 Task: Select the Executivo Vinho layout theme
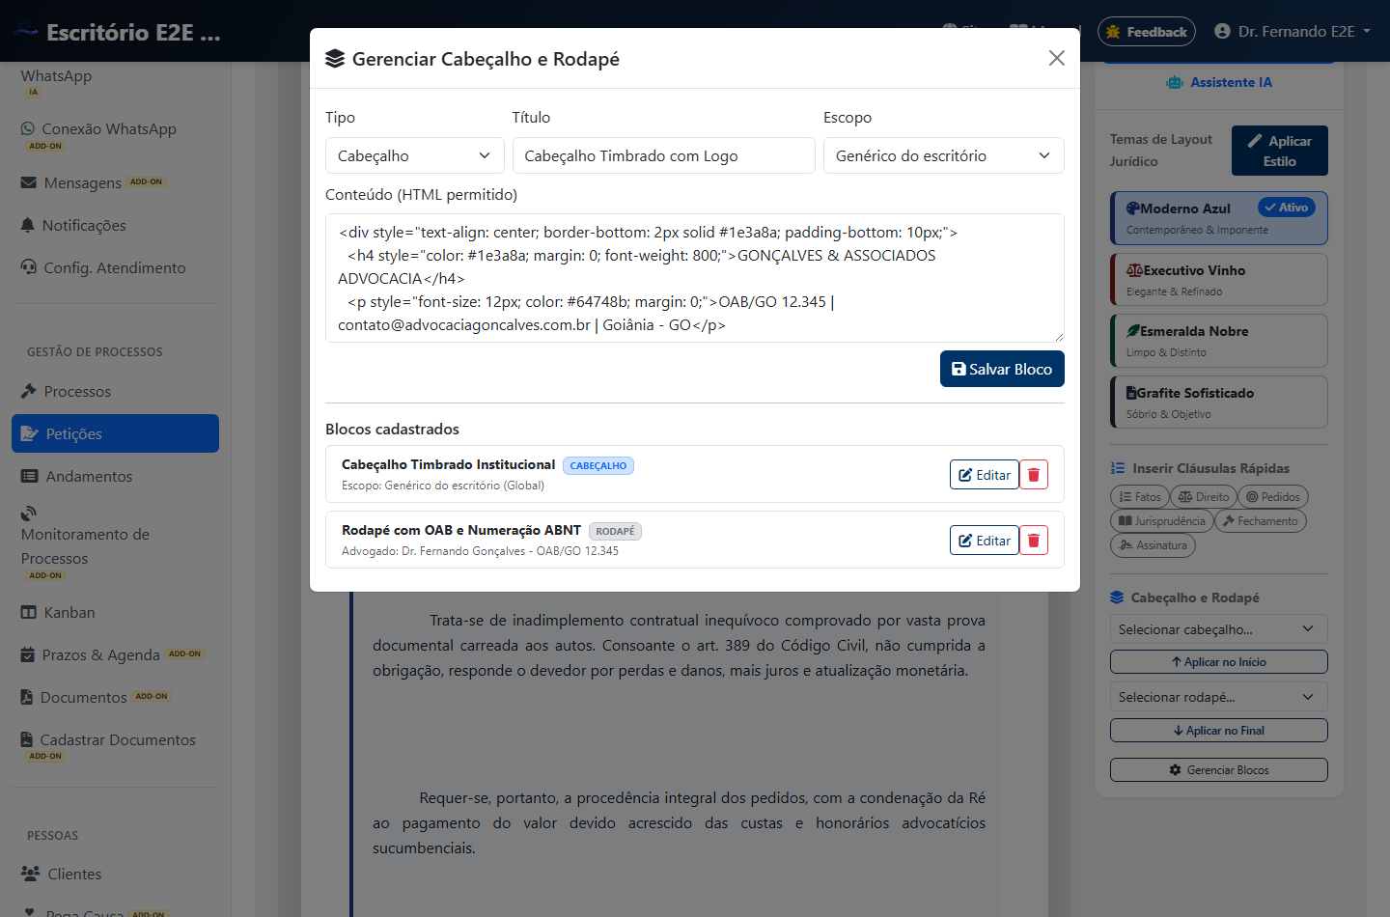coord(1219,280)
